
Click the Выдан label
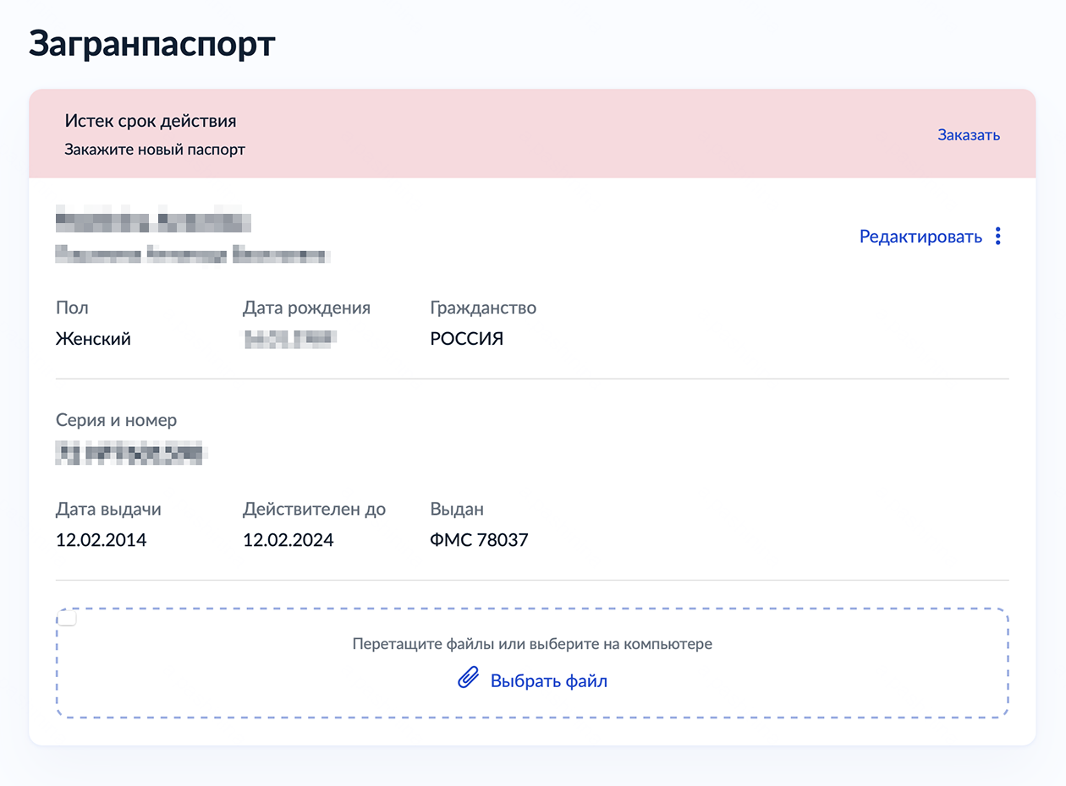(x=457, y=510)
